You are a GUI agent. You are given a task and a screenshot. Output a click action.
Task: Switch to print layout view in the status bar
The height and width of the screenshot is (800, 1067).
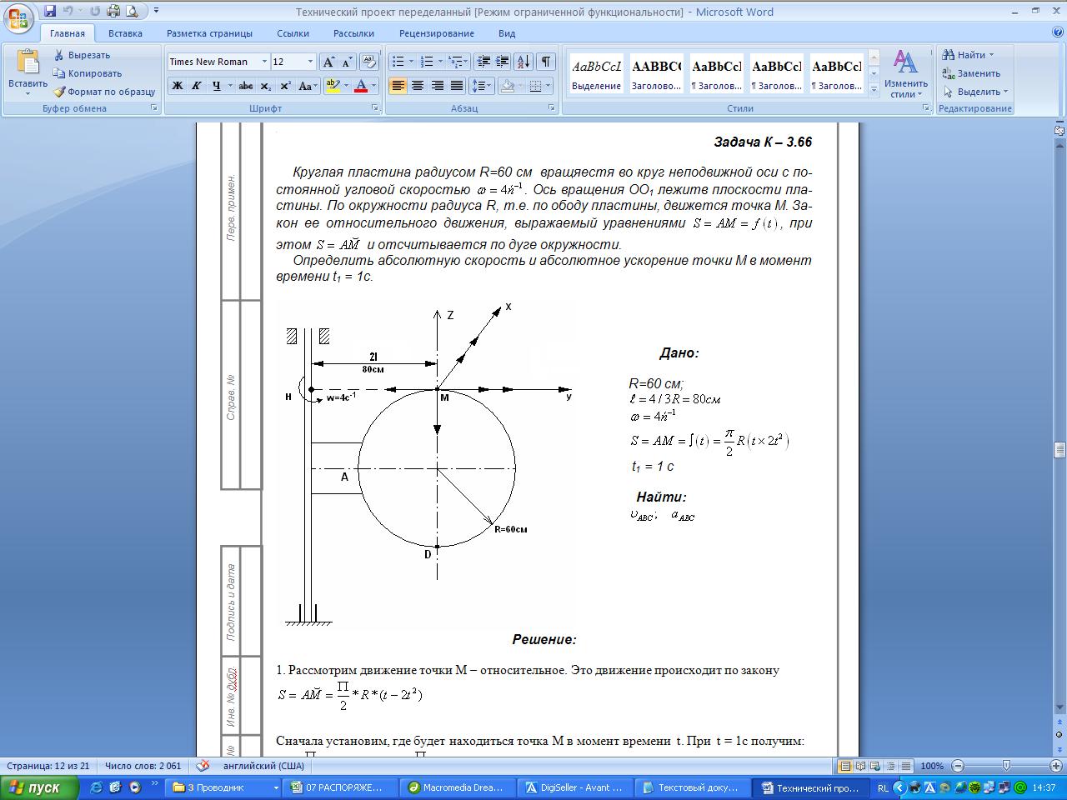click(x=845, y=766)
